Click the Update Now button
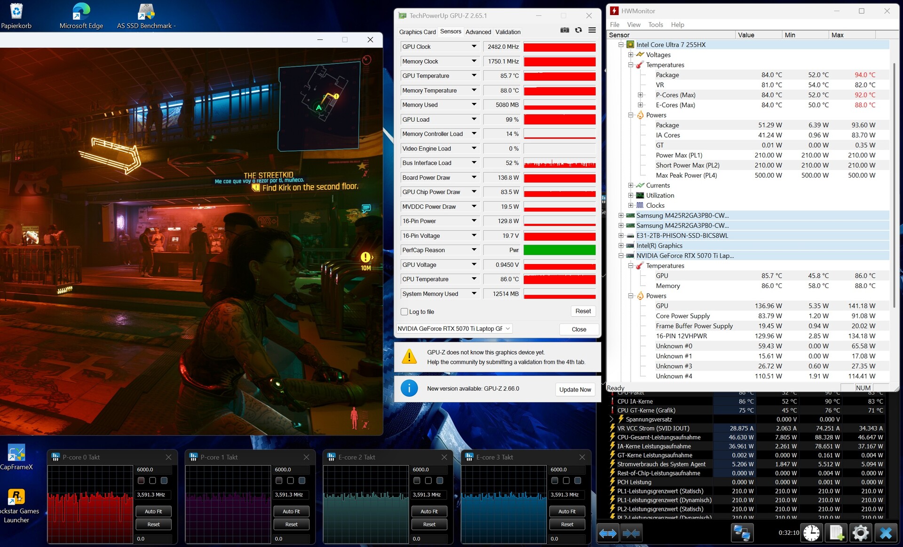 (x=575, y=389)
